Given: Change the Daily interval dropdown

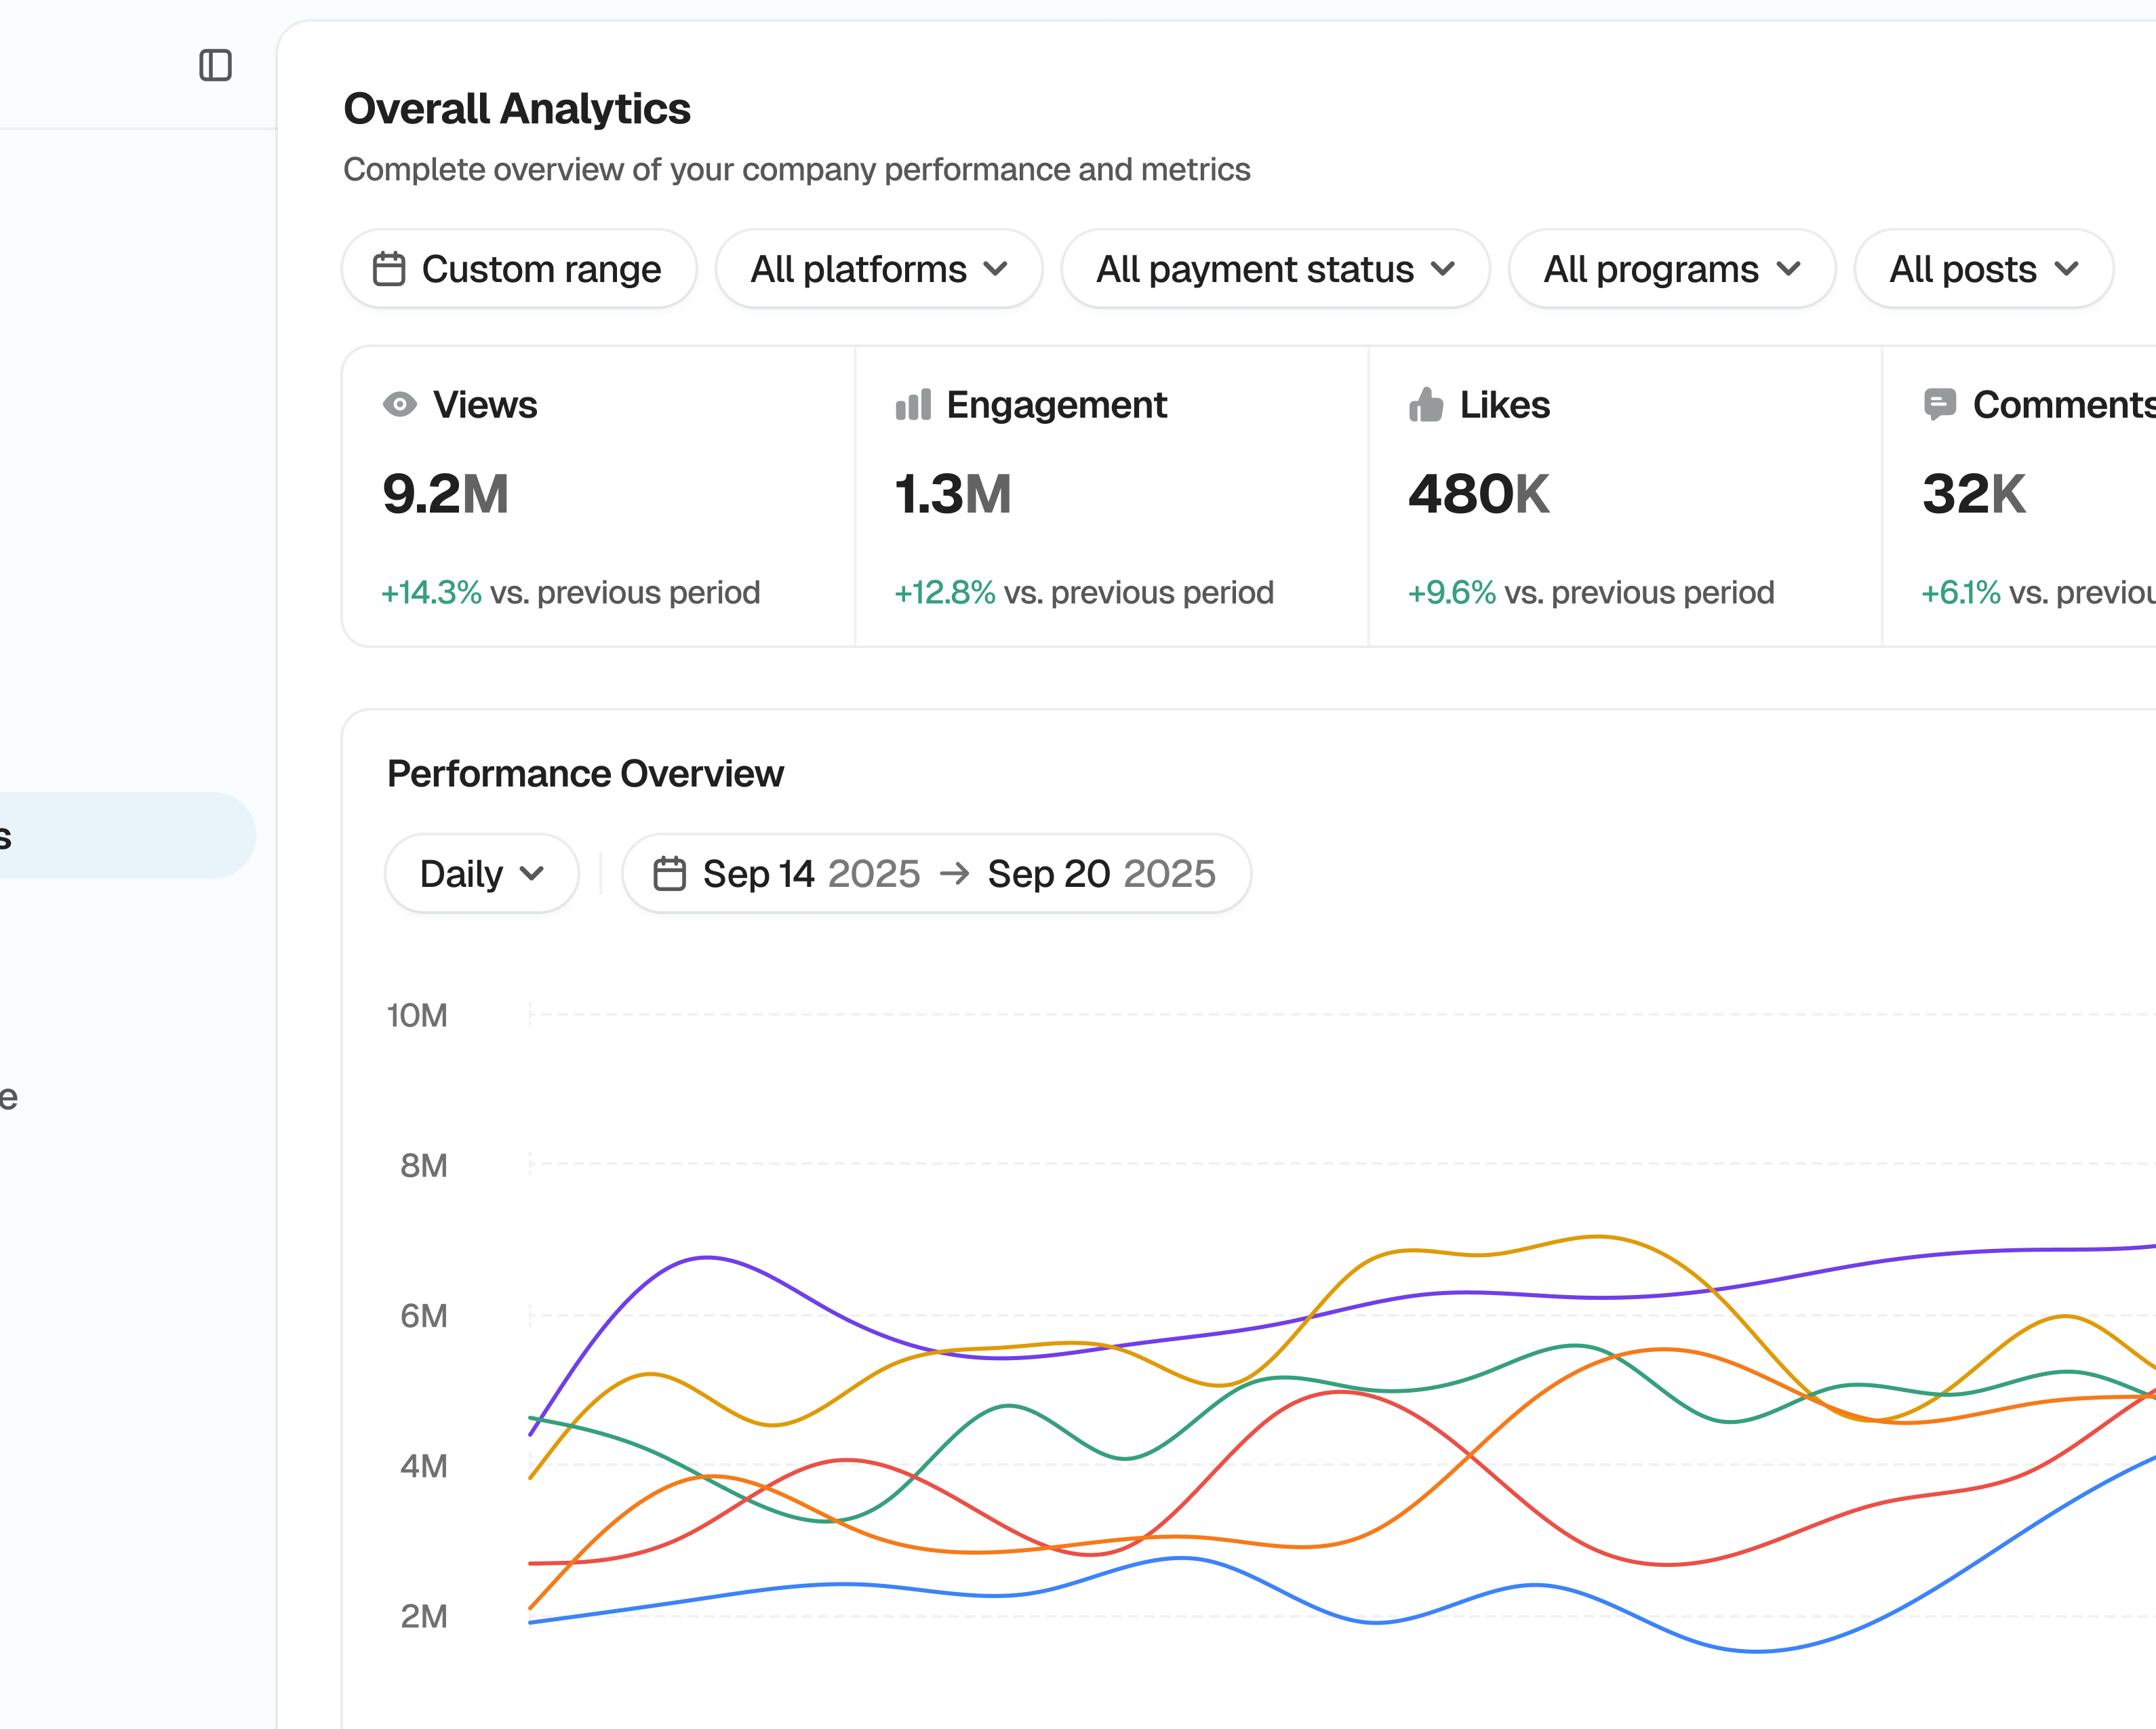Looking at the screenshot, I should [x=481, y=874].
